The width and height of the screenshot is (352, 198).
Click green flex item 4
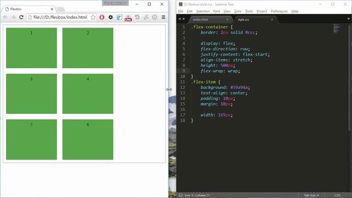point(88,94)
